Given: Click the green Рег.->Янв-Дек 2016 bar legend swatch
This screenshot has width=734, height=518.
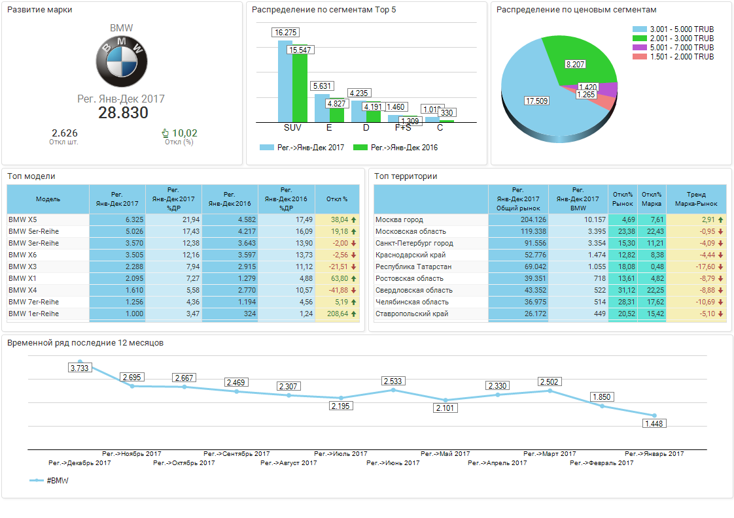Looking at the screenshot, I should click(360, 147).
